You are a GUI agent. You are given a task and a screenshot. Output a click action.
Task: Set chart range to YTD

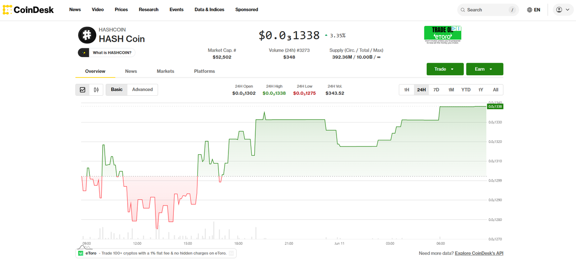click(466, 90)
